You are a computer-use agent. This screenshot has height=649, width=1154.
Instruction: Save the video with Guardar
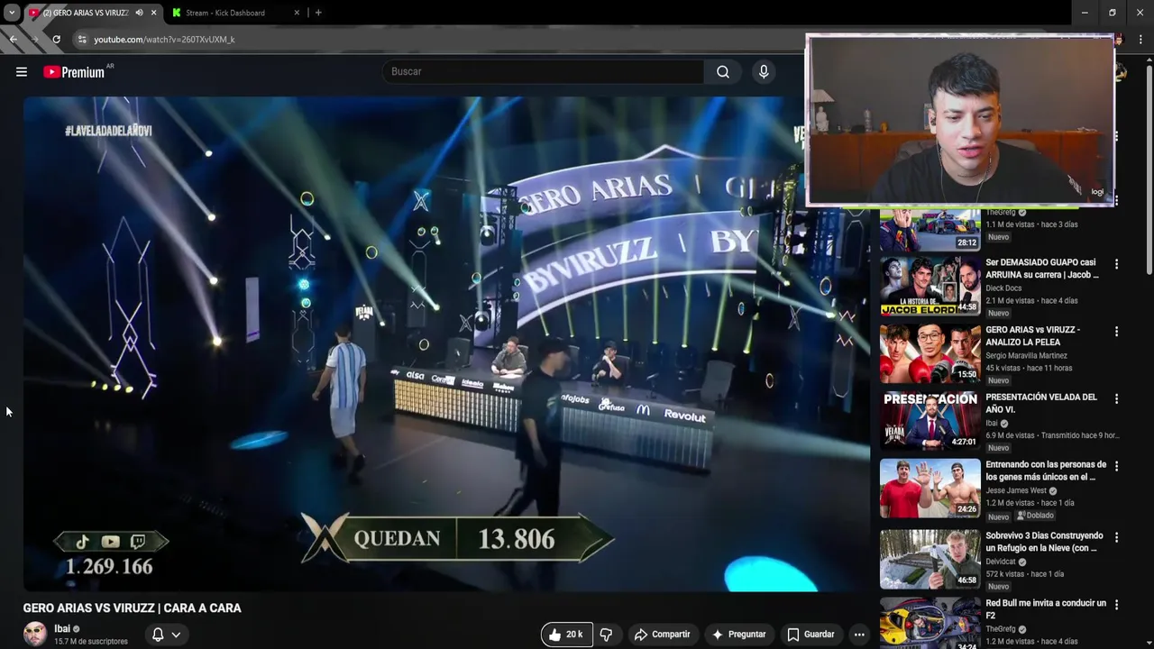coord(811,635)
